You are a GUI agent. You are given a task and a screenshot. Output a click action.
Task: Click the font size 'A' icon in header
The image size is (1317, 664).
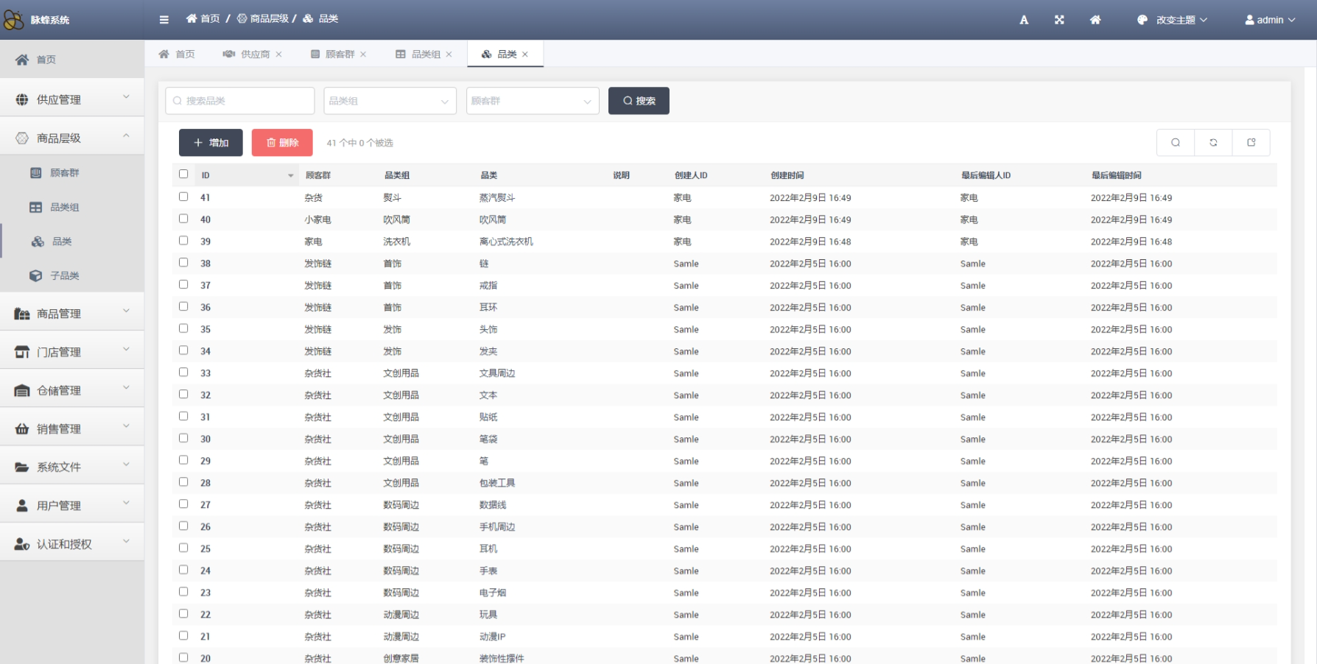point(1024,20)
